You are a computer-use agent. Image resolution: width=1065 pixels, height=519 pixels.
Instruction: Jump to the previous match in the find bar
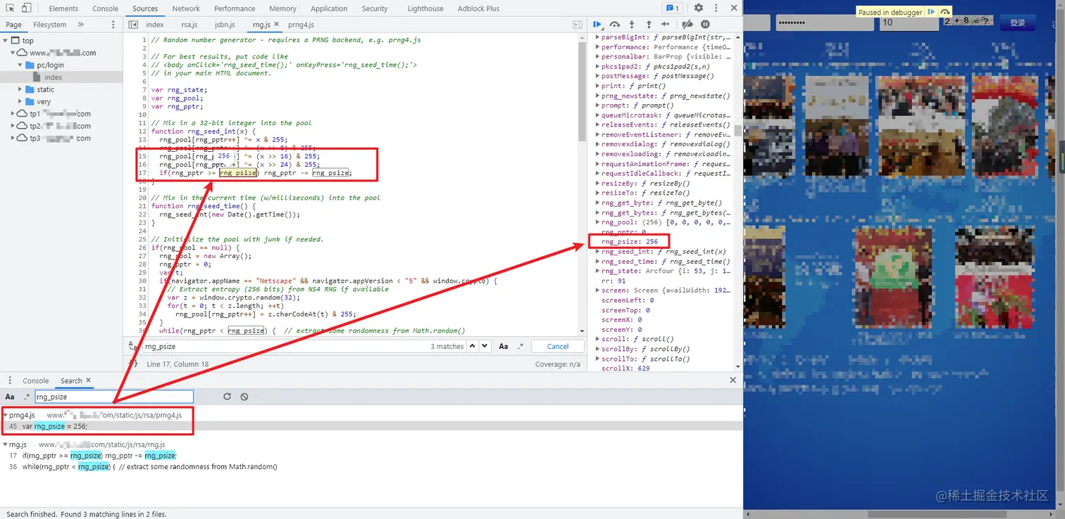pos(473,346)
